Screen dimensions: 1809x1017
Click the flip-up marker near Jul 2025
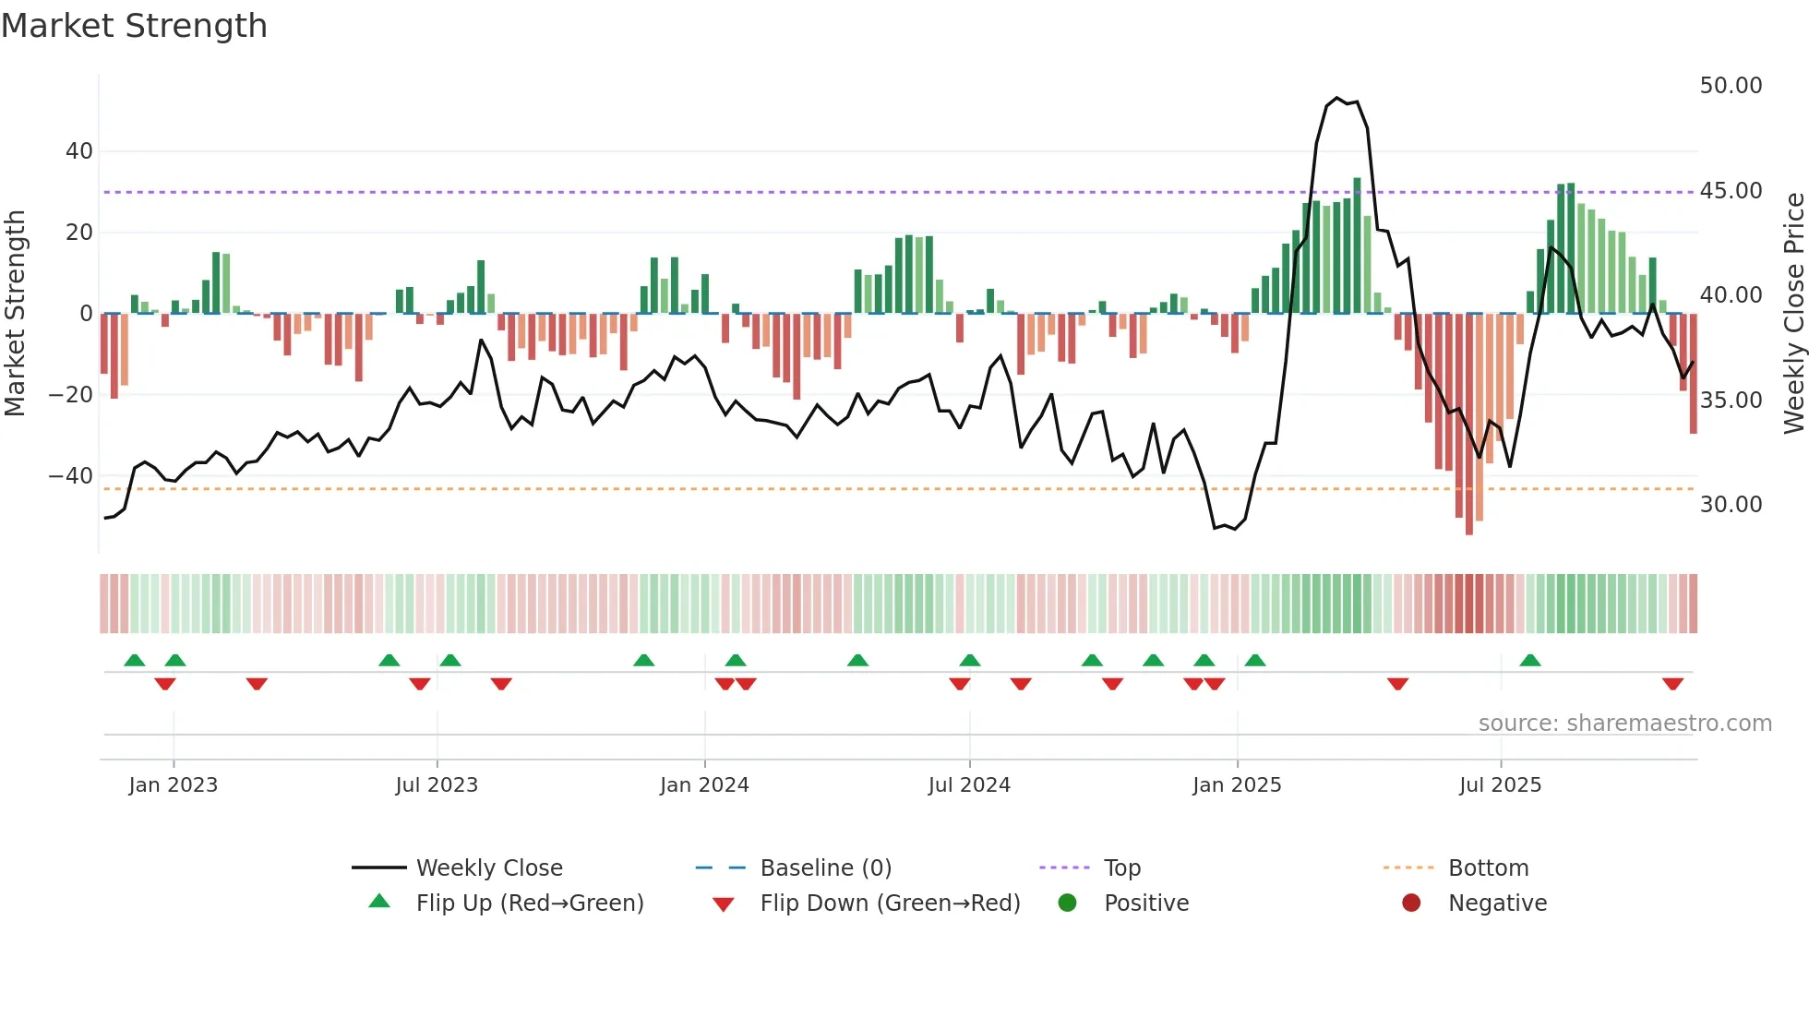coord(1530,661)
